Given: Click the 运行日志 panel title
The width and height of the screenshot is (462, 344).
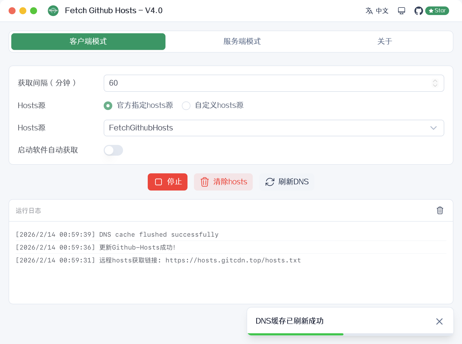Looking at the screenshot, I should pyautogui.click(x=28, y=211).
